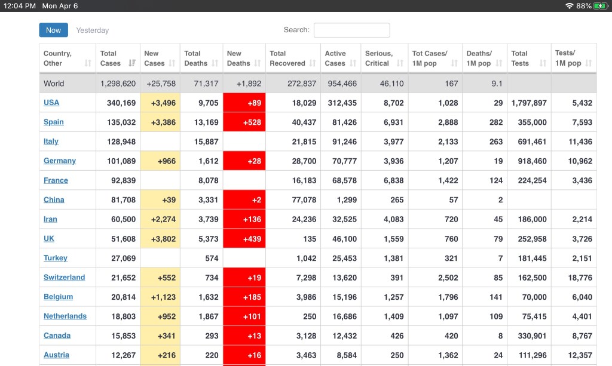
Task: Sort by Country, Other column arrows
Action: (x=88, y=63)
